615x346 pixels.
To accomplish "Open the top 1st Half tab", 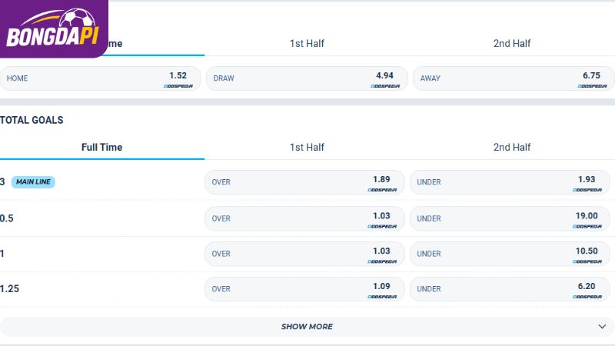I will click(307, 43).
